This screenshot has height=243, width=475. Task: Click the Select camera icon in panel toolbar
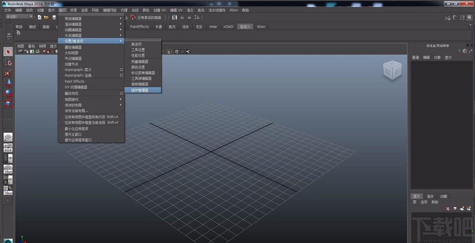(20, 51)
